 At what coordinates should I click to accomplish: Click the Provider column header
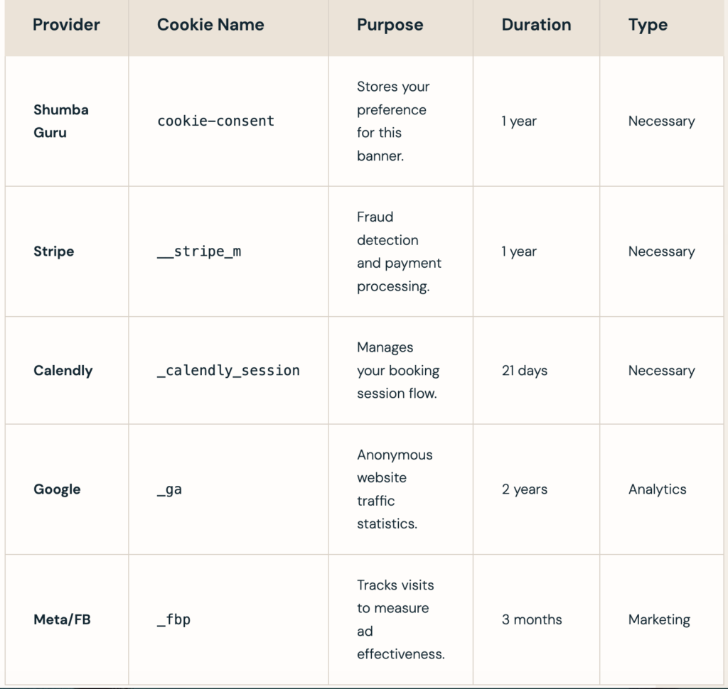(x=66, y=25)
